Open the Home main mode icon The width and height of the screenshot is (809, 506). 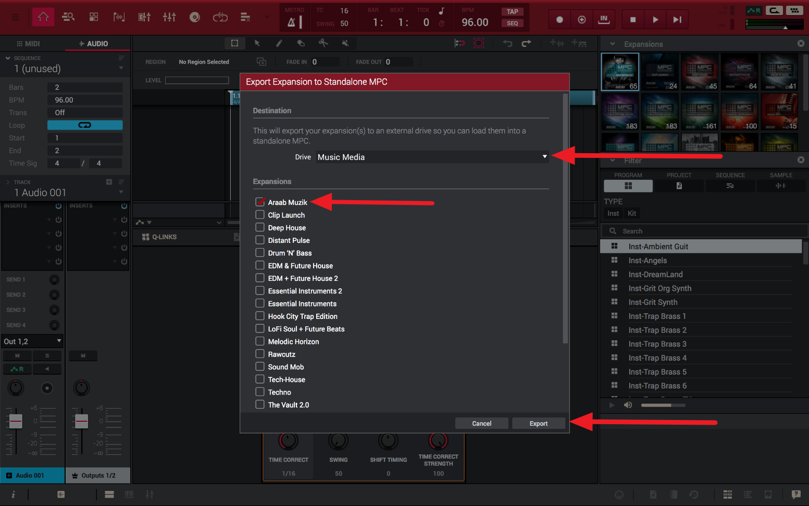tap(43, 17)
